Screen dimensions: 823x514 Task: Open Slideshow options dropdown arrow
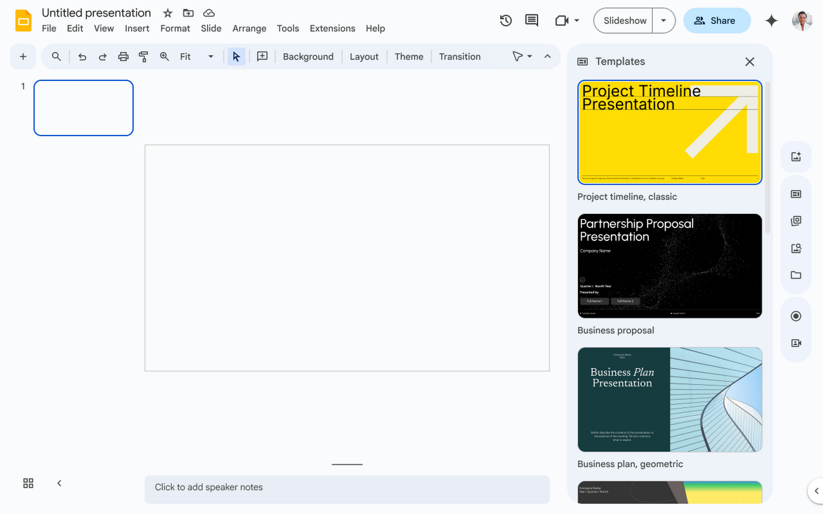(x=663, y=20)
